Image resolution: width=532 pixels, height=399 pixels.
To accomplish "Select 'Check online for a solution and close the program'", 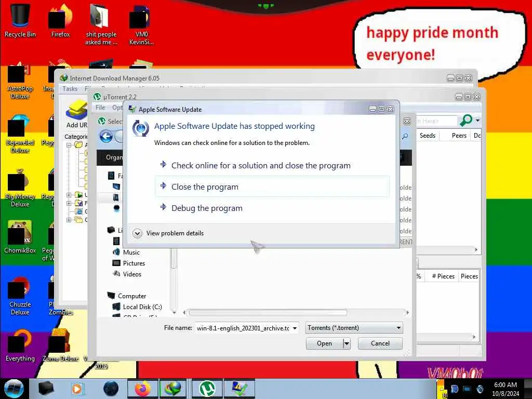I will 272,166.
